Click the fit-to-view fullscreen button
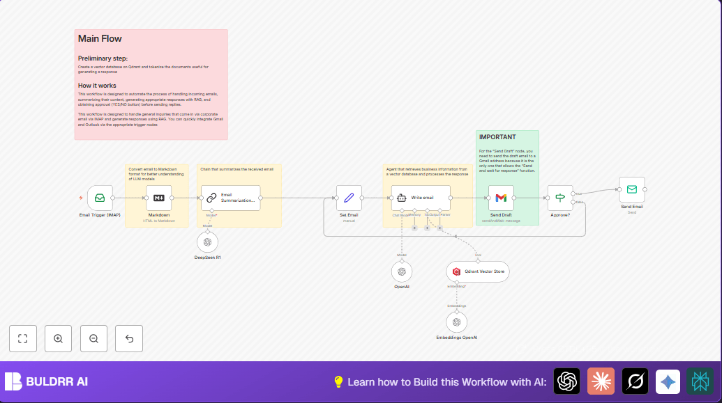 [23, 339]
